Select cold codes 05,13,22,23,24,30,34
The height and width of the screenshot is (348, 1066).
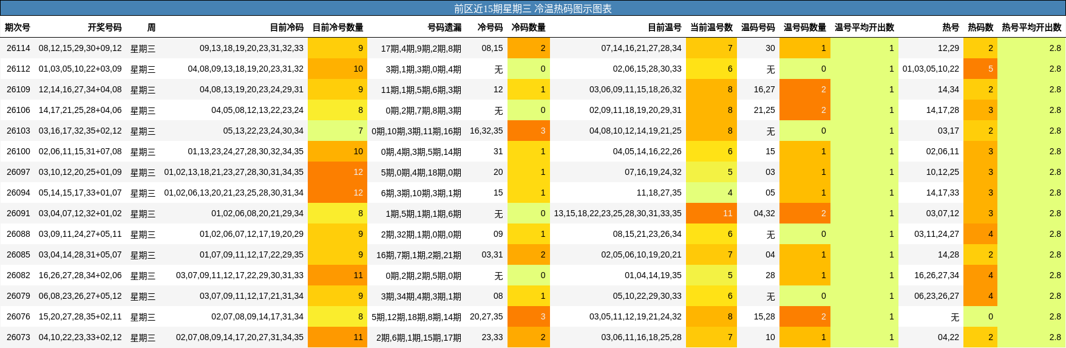point(263,131)
